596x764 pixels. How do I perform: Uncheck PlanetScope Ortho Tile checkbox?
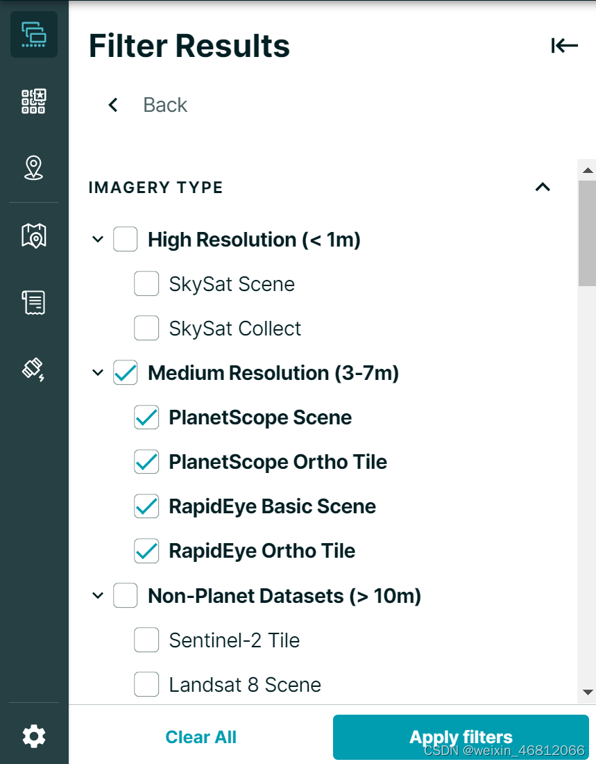[x=146, y=461]
